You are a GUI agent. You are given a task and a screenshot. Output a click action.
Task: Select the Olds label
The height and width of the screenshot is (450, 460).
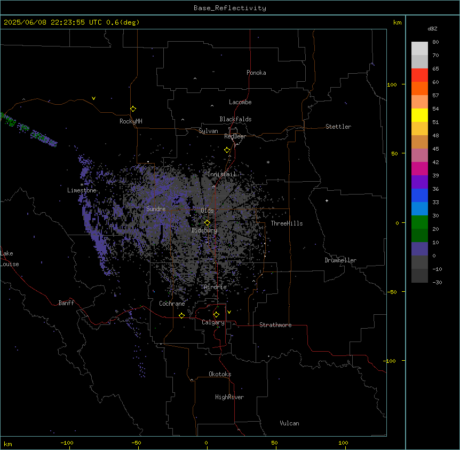coord(207,211)
